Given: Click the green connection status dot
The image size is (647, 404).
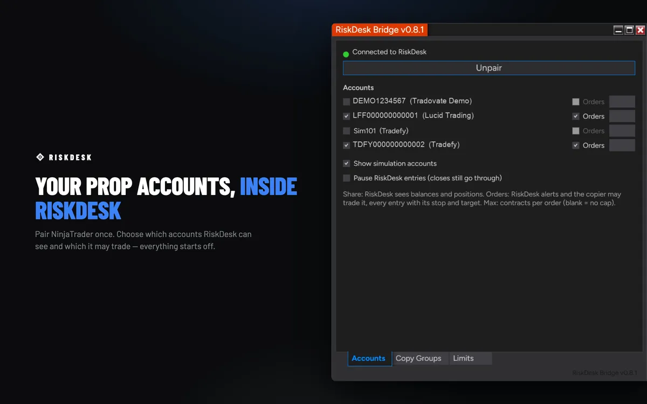Looking at the screenshot, I should pos(346,54).
